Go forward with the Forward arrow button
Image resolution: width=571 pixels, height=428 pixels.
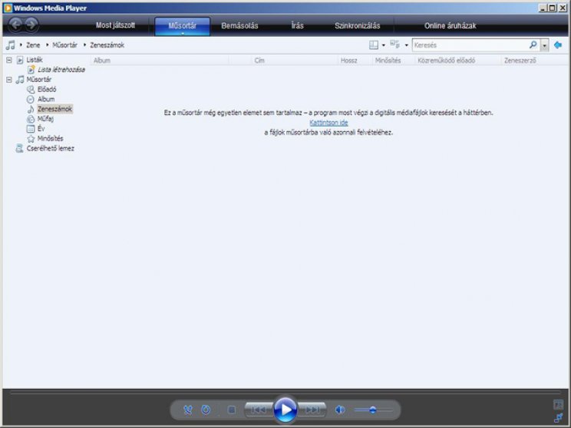coord(31,25)
